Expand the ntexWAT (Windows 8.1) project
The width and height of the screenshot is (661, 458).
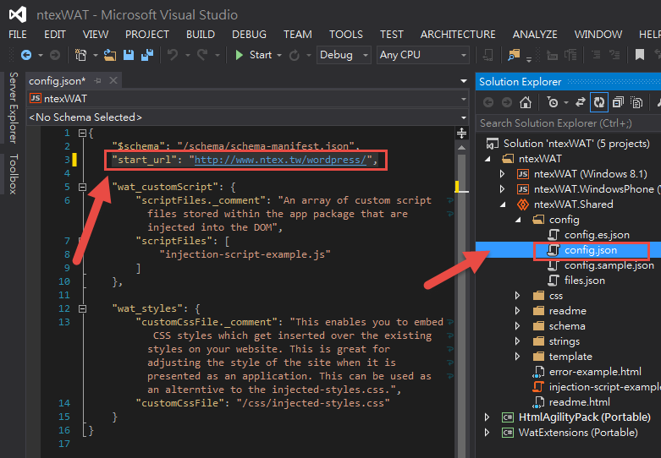[502, 174]
